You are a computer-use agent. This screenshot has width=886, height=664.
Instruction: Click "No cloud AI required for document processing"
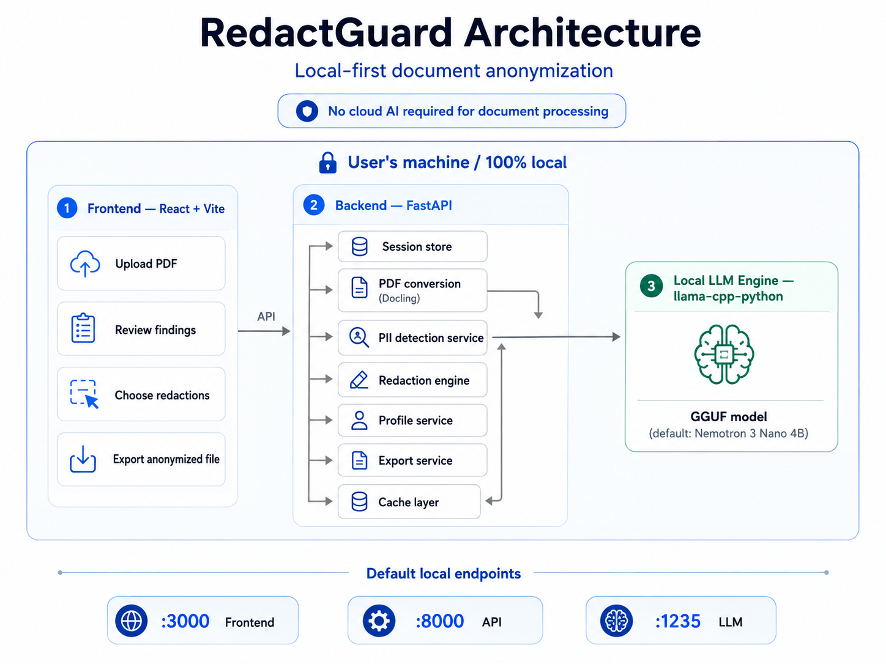(468, 111)
